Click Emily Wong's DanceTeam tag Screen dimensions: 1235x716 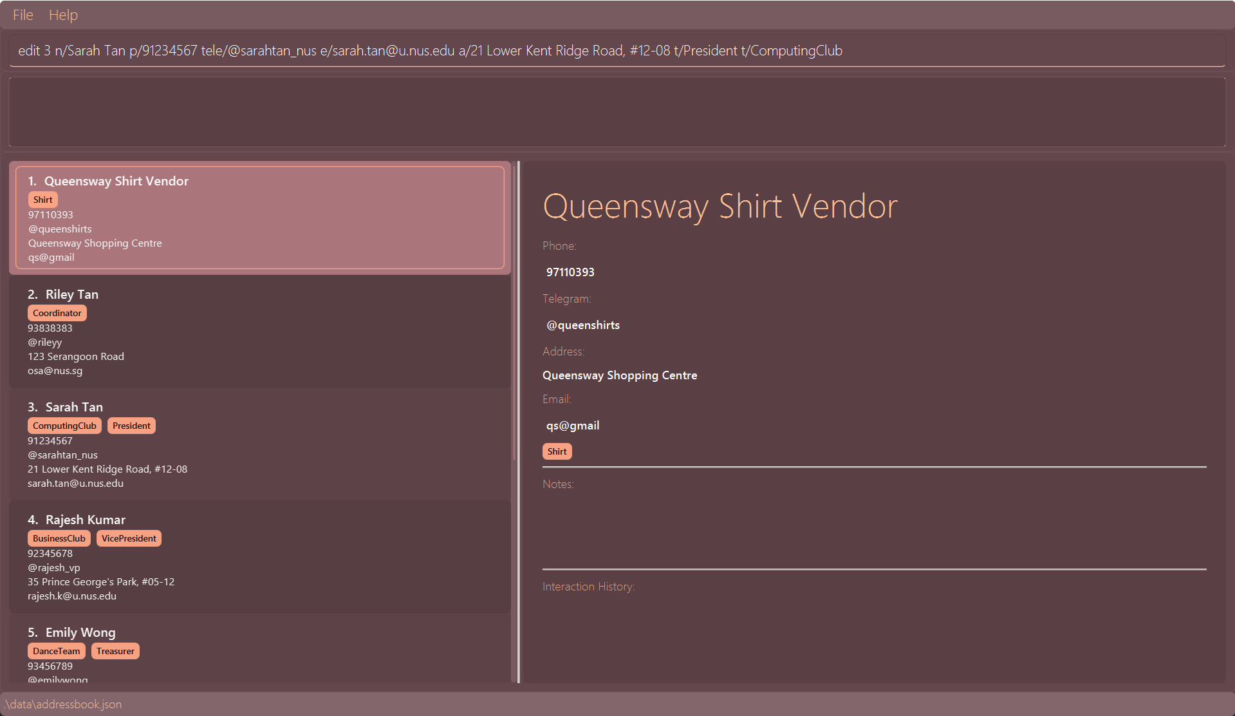pyautogui.click(x=57, y=652)
